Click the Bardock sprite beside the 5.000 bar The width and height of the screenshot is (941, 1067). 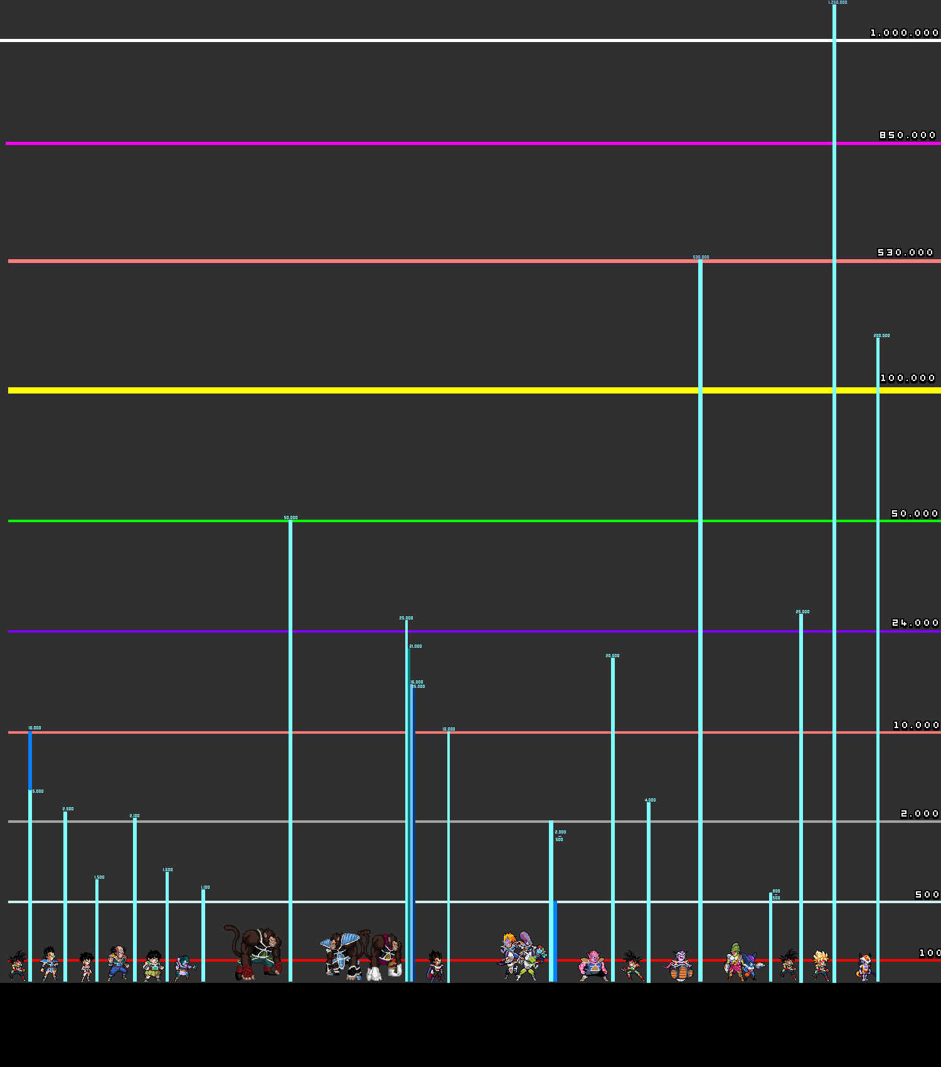point(18,966)
